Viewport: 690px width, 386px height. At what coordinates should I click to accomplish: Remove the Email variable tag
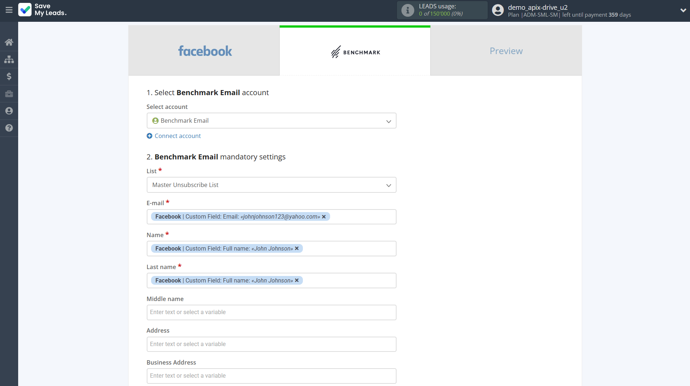click(324, 217)
